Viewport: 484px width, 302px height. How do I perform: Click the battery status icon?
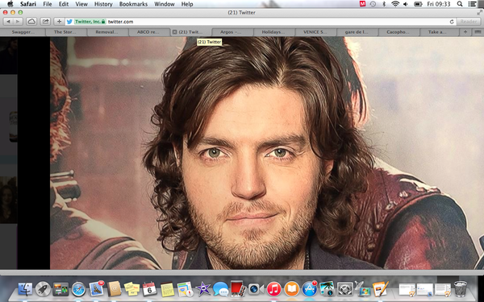pos(418,4)
